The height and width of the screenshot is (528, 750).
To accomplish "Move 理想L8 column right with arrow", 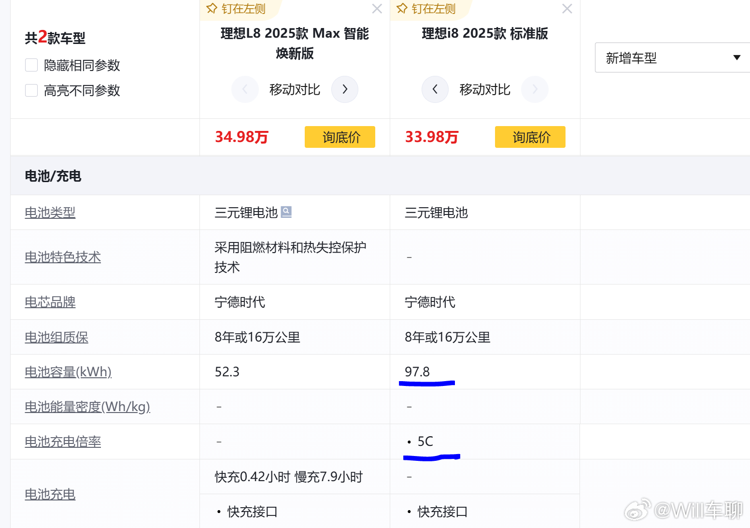I will 345,89.
